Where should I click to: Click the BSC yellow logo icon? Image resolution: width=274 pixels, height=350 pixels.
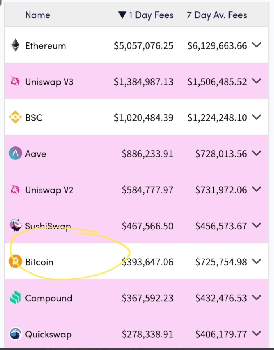pos(15,117)
